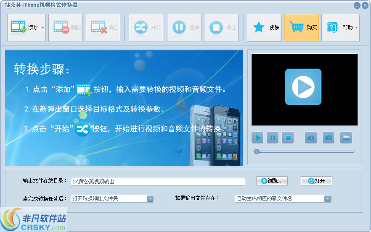Image resolution: width=371 pixels, height=232 pixels.
Task: Open the 当完成转换任务后 dropdown
Action: 112,198
